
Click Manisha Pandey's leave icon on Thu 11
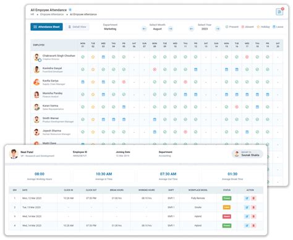click(x=185, y=94)
